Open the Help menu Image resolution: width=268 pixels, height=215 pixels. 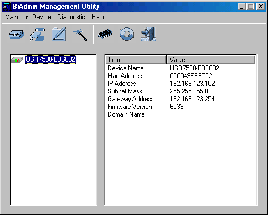[98, 17]
